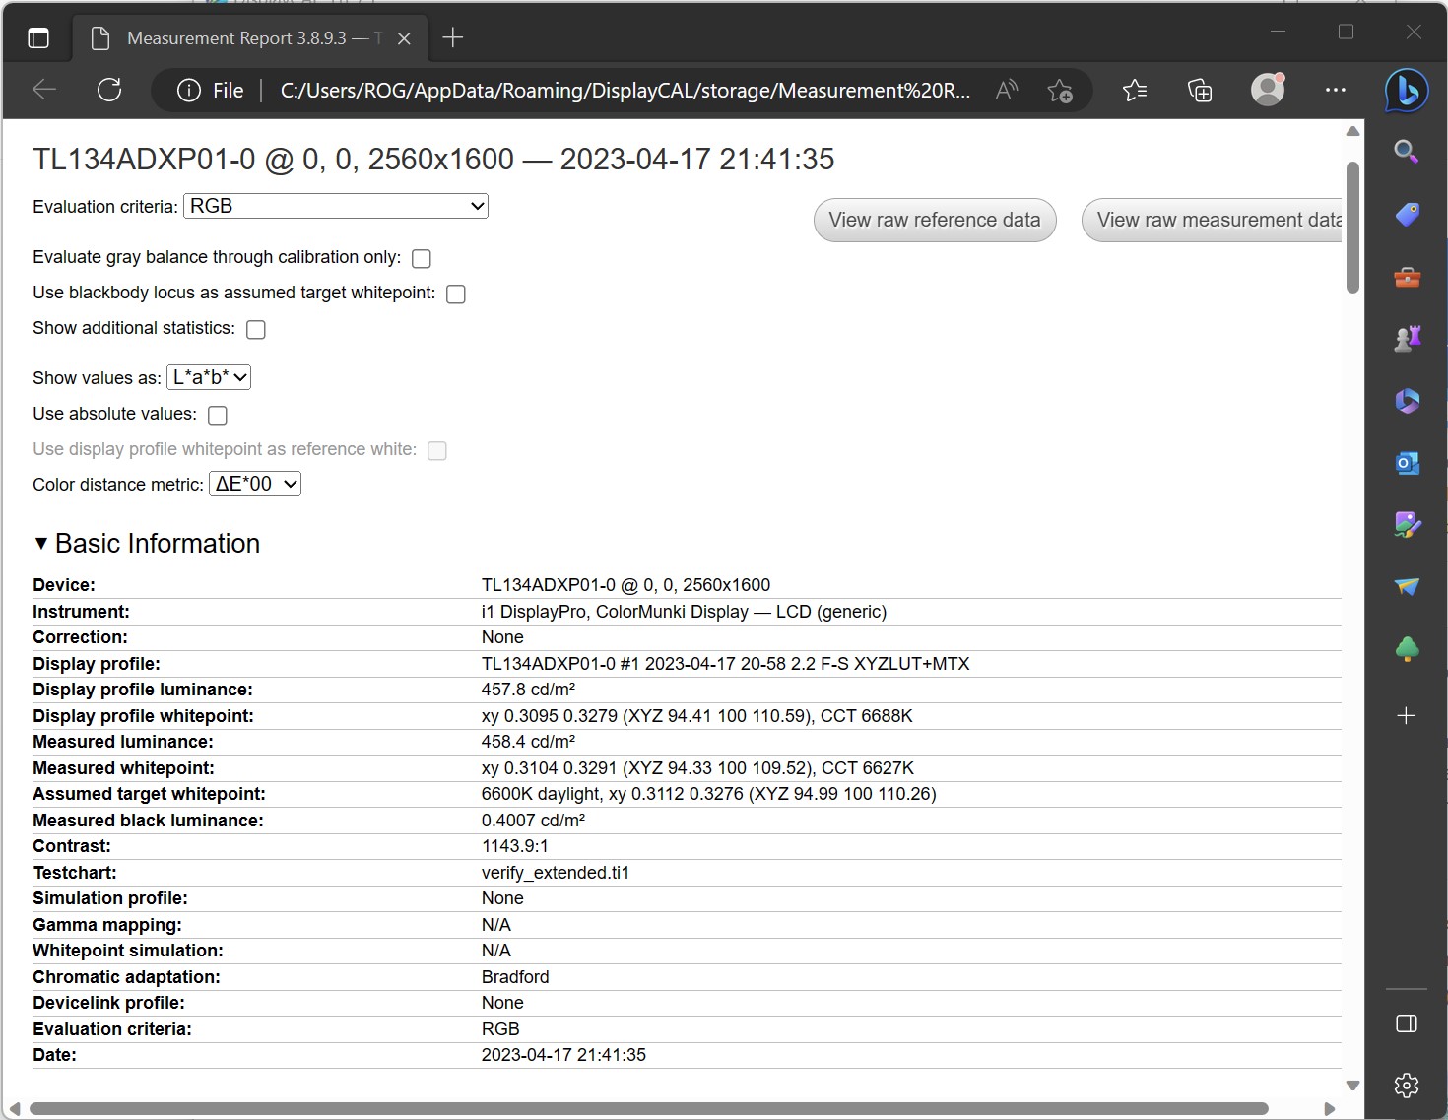Tick Show additional statistics checkbox
The width and height of the screenshot is (1448, 1120).
tap(256, 330)
